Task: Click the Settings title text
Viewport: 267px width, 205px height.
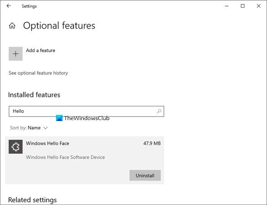Action: click(x=29, y=6)
